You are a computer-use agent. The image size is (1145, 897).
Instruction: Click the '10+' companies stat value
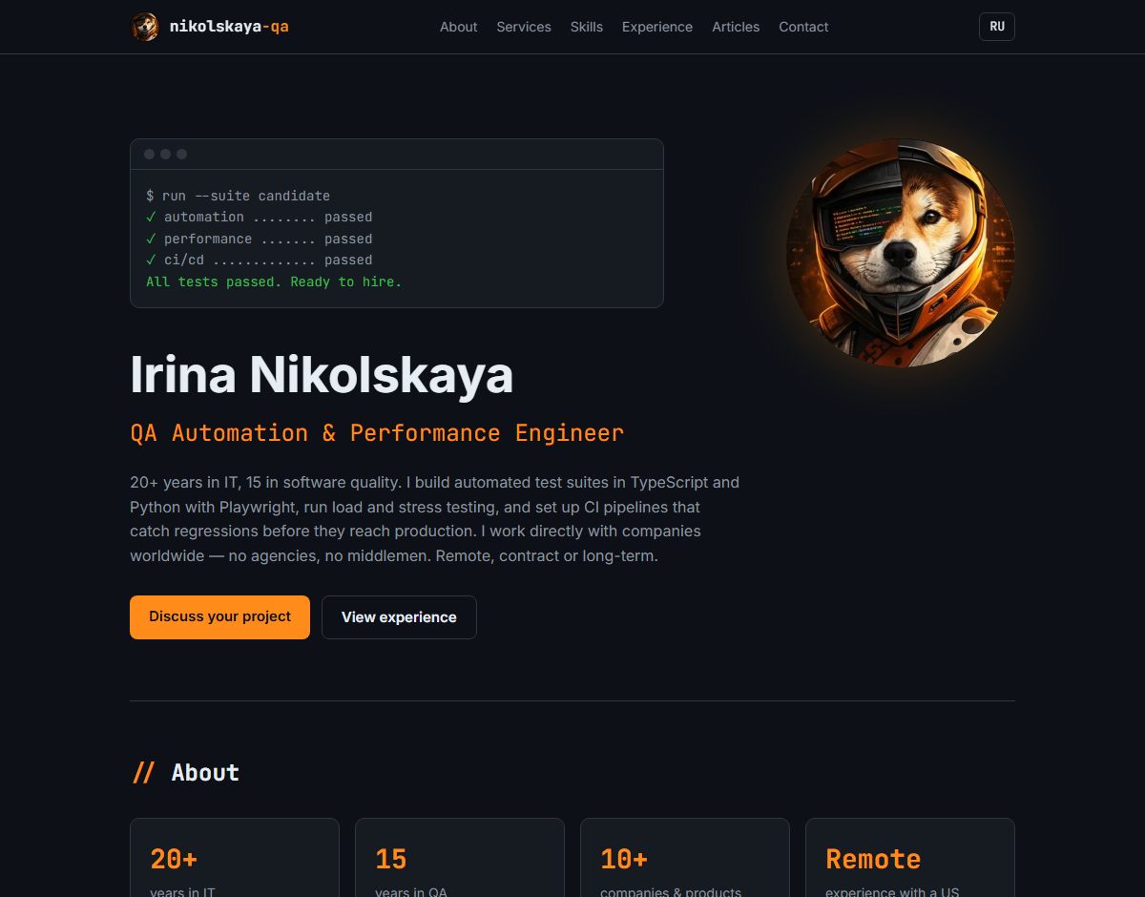[624, 859]
